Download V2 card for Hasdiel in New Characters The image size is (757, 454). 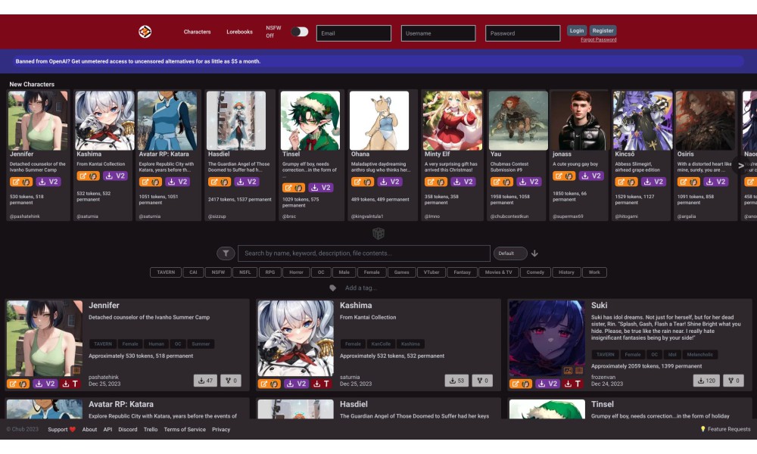247,182
